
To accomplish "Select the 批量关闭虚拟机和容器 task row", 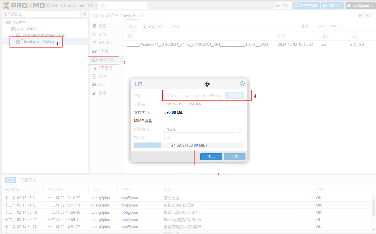I will coord(186,220).
